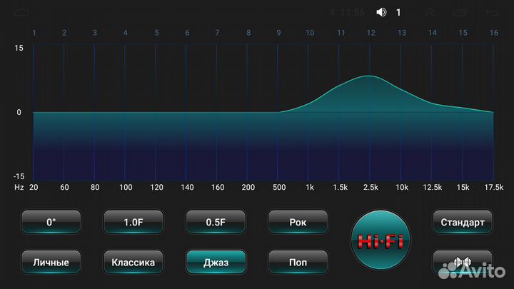The image size is (514, 289).
Task: Click the -15 dB axis label
Action: (19, 176)
